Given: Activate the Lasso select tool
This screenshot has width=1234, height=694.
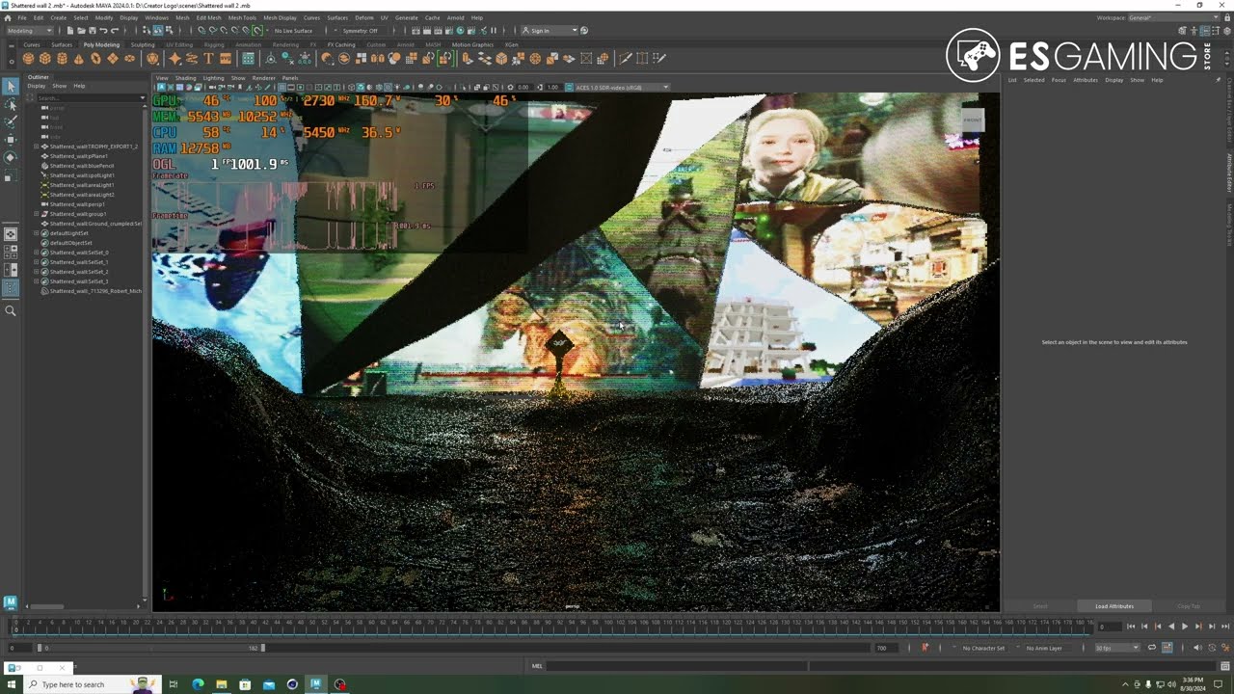Looking at the screenshot, I should [11, 105].
